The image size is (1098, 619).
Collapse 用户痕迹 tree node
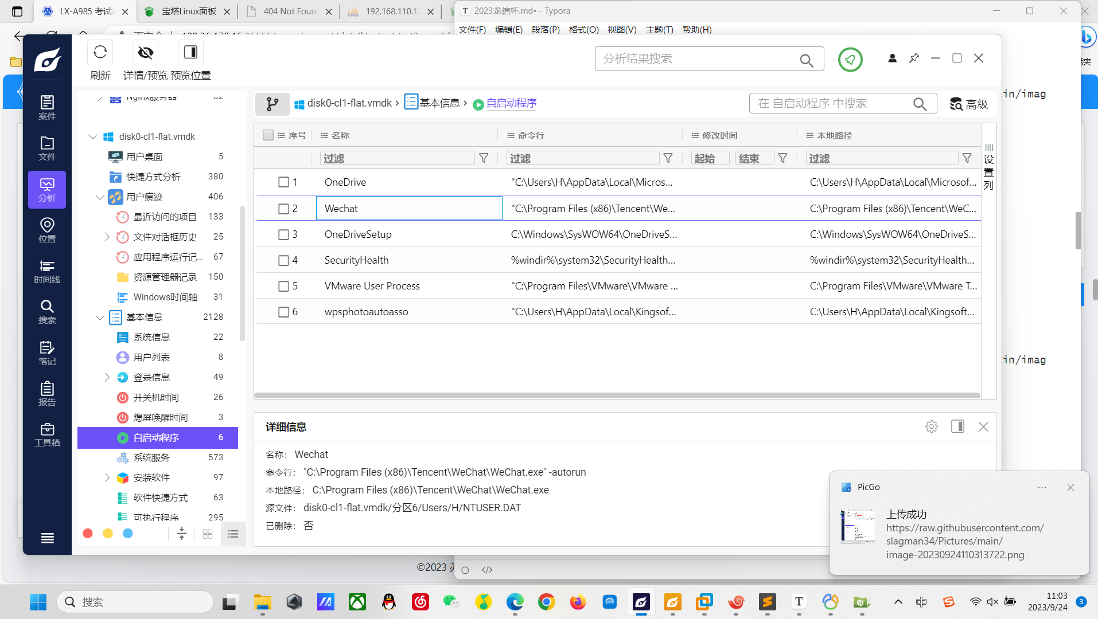click(100, 197)
